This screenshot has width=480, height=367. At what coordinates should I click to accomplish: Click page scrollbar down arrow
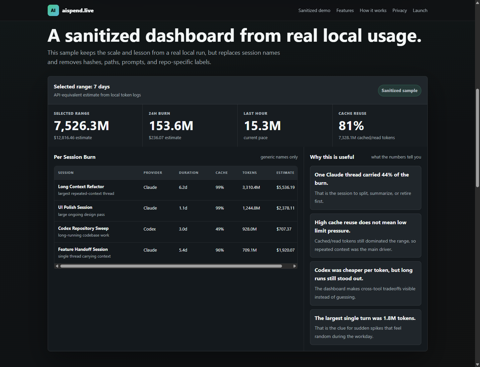click(477, 364)
